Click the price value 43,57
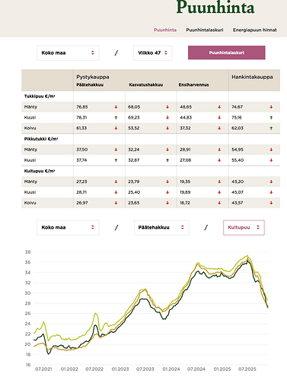The image size is (287, 380). click(x=238, y=203)
